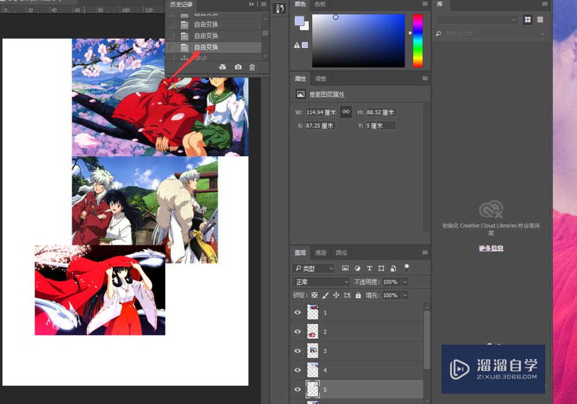
Task: Open the layer filter 类型 dropdown
Action: coord(313,269)
